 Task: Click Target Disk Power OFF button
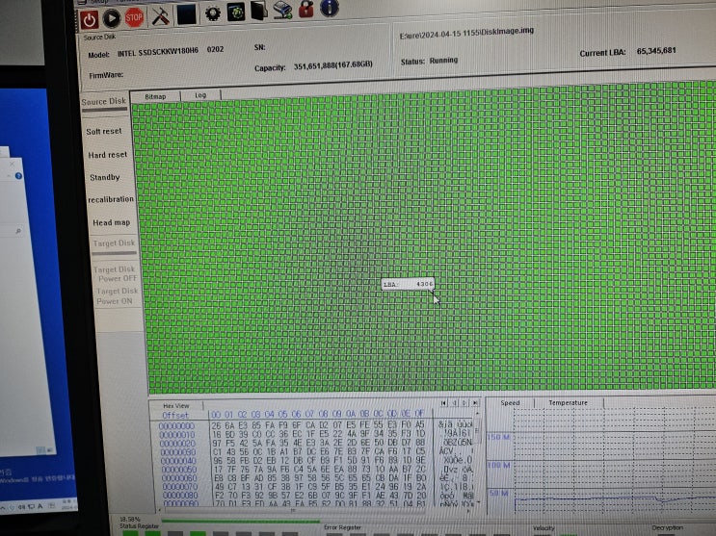point(116,273)
